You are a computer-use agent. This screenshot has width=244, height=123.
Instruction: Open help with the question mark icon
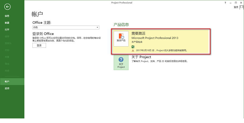click(225, 3)
